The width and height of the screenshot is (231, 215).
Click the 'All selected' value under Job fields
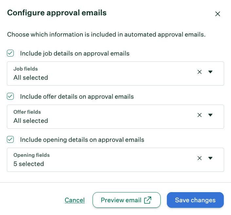coord(31,77)
